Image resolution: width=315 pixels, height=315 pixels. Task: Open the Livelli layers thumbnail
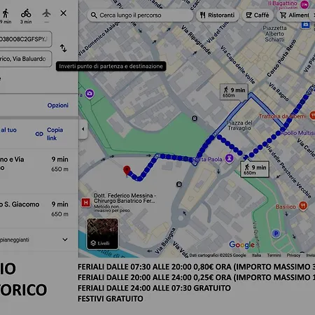[x=103, y=234]
